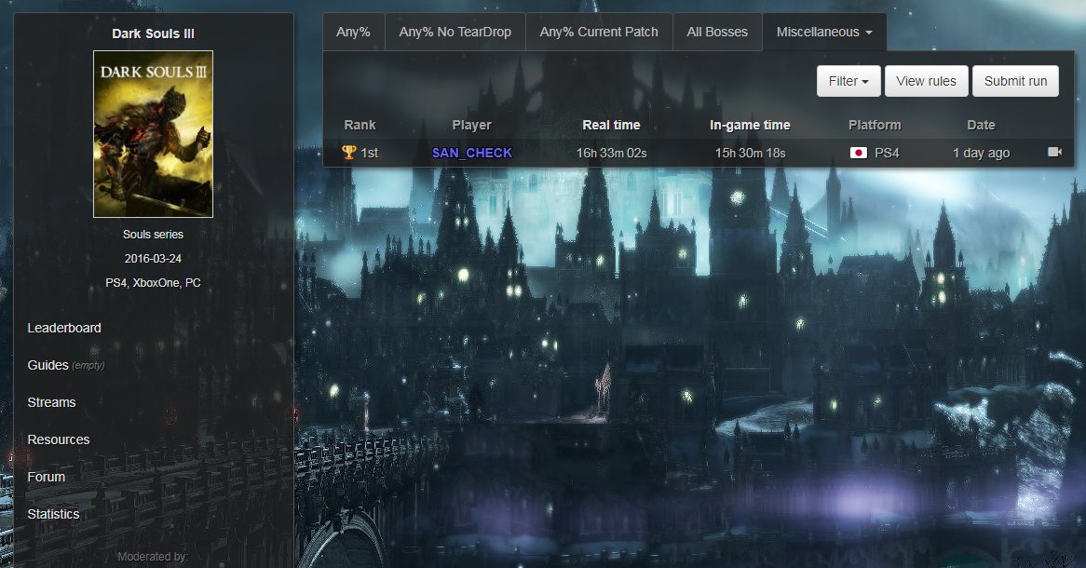Click the Japan flag icon

(859, 153)
